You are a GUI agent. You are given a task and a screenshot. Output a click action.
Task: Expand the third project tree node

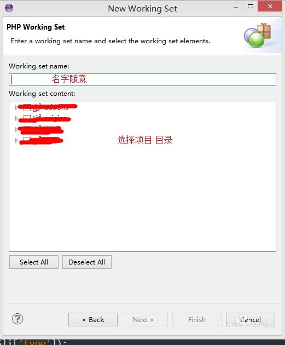pyautogui.click(x=16, y=129)
